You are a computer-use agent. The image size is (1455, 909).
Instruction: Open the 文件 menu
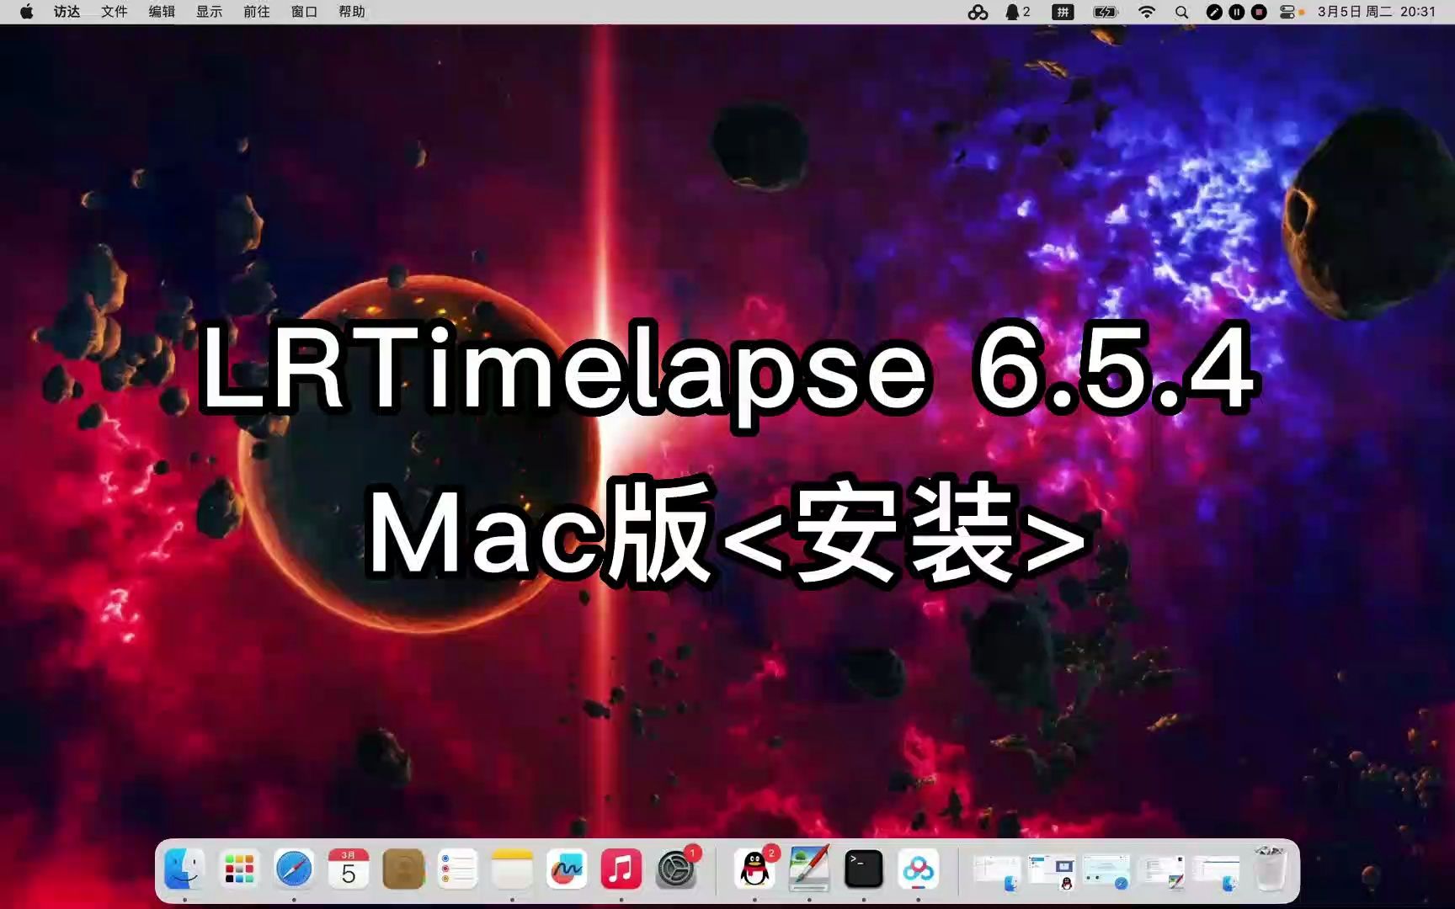click(114, 12)
